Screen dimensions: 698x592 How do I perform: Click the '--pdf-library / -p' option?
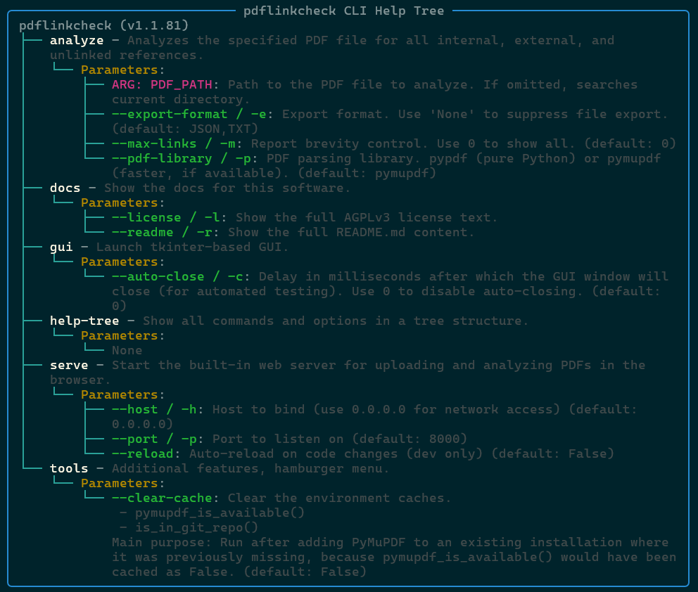(x=181, y=158)
